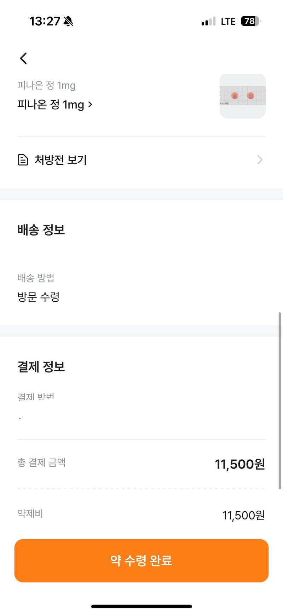Viewport: 283px width, 614px height.
Task: Tap the home indicator bar at bottom
Action: click(x=141, y=607)
